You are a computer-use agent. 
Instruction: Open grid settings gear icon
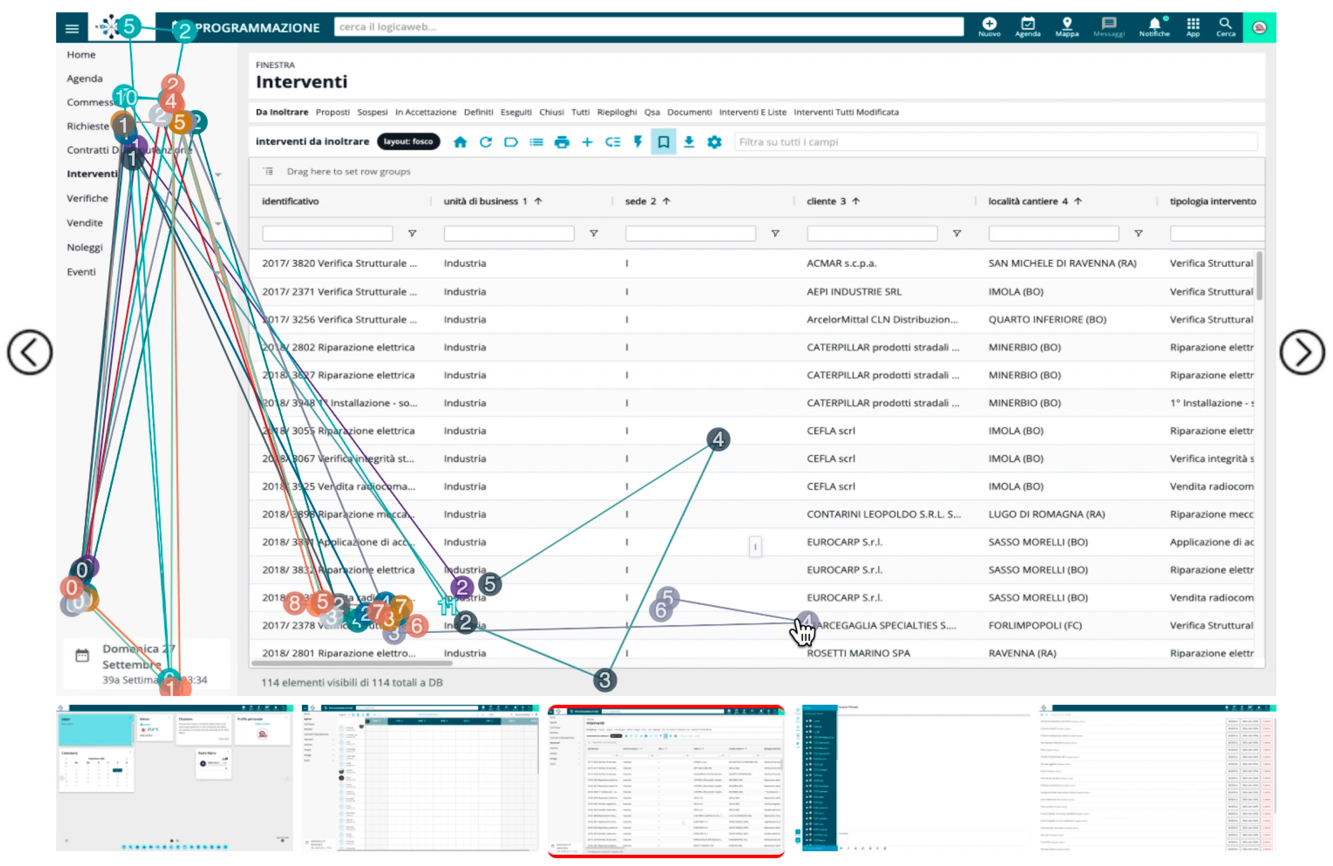click(x=714, y=142)
